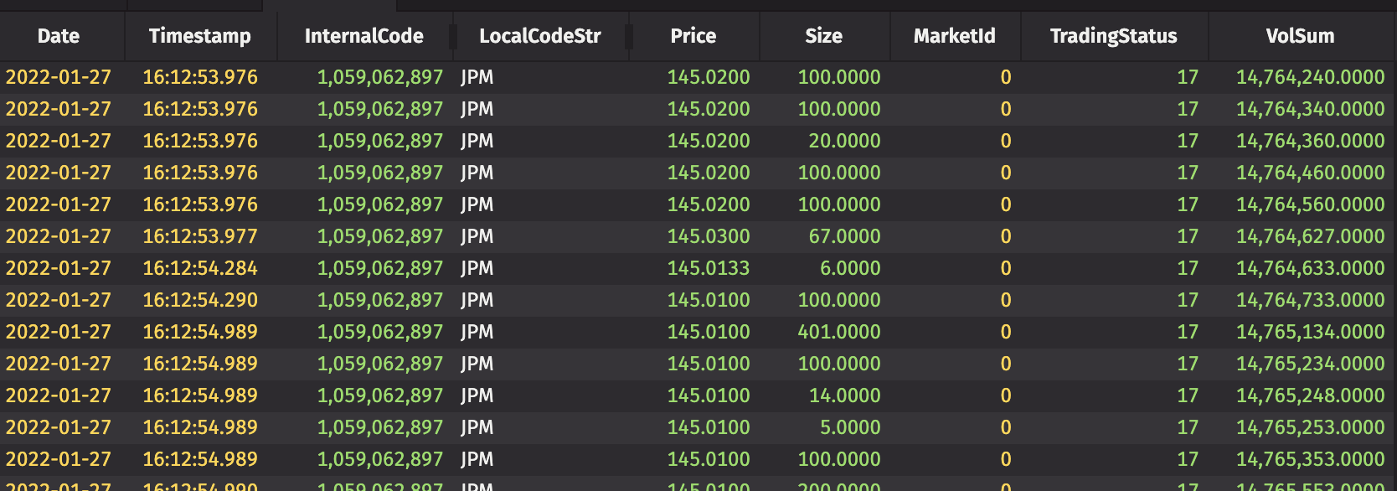Click the VolSum cell 14,764,240.0000

coord(1310,77)
